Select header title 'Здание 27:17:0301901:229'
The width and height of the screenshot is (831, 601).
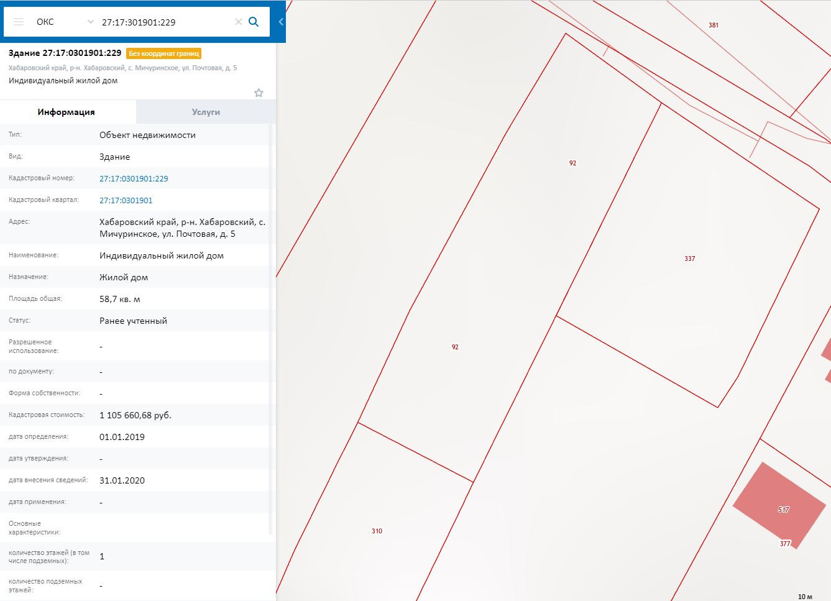click(x=65, y=53)
